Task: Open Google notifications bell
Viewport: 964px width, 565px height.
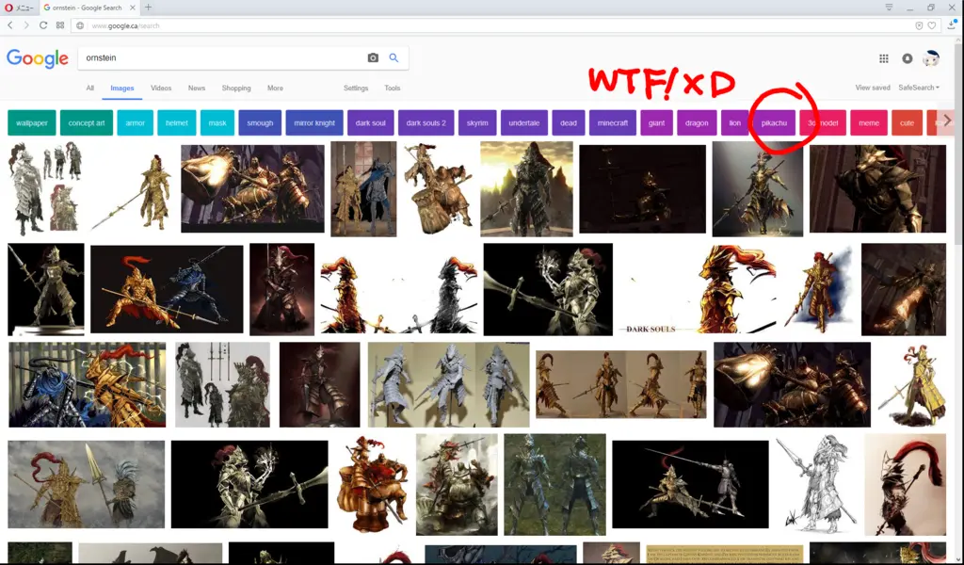Action: [907, 58]
